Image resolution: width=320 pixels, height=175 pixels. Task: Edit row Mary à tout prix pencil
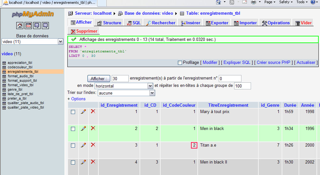pos(83,111)
